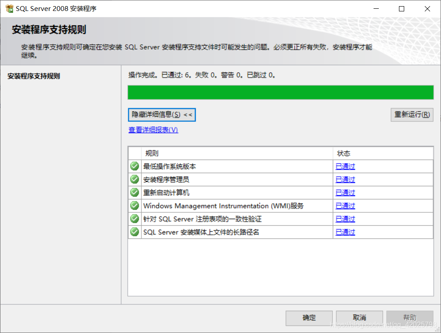Select the 最低操作系统版本 rule text
This screenshot has width=441, height=333.
(x=169, y=166)
